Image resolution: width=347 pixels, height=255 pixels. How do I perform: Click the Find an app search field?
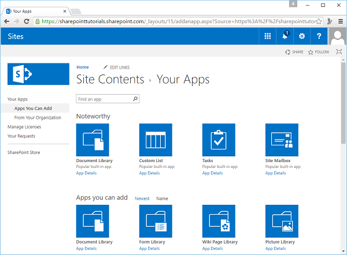click(103, 99)
